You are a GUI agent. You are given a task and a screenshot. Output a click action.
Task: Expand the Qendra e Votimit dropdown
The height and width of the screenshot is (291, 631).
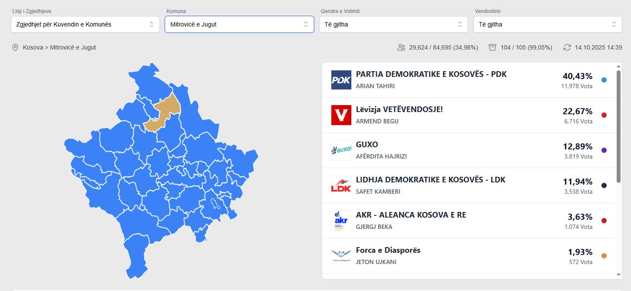click(x=393, y=24)
